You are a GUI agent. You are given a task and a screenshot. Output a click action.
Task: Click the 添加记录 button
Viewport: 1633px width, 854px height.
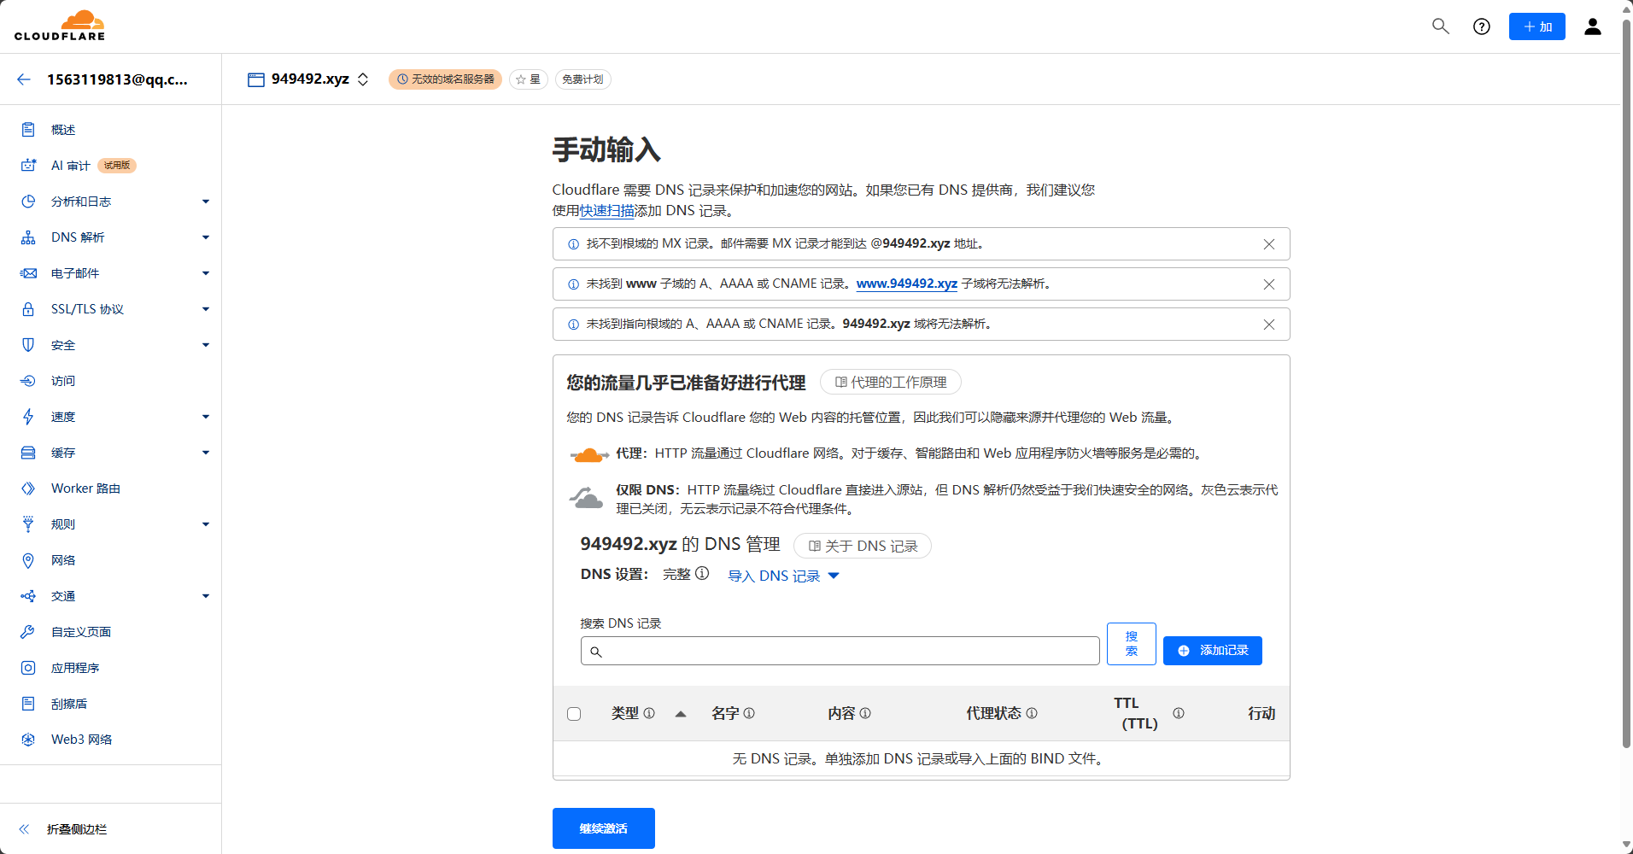coord(1213,651)
